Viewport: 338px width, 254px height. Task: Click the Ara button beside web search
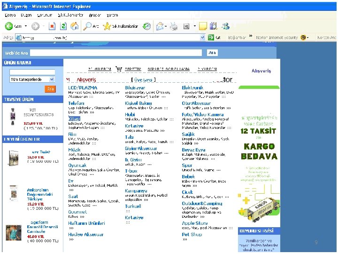[x=212, y=53]
